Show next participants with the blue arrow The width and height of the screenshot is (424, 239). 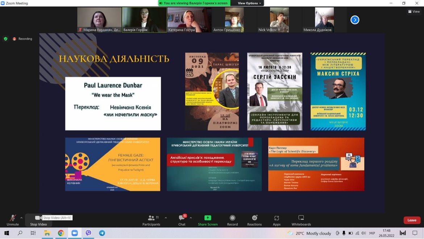(355, 20)
